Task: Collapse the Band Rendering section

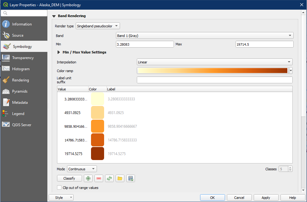Action: pyautogui.click(x=54, y=16)
